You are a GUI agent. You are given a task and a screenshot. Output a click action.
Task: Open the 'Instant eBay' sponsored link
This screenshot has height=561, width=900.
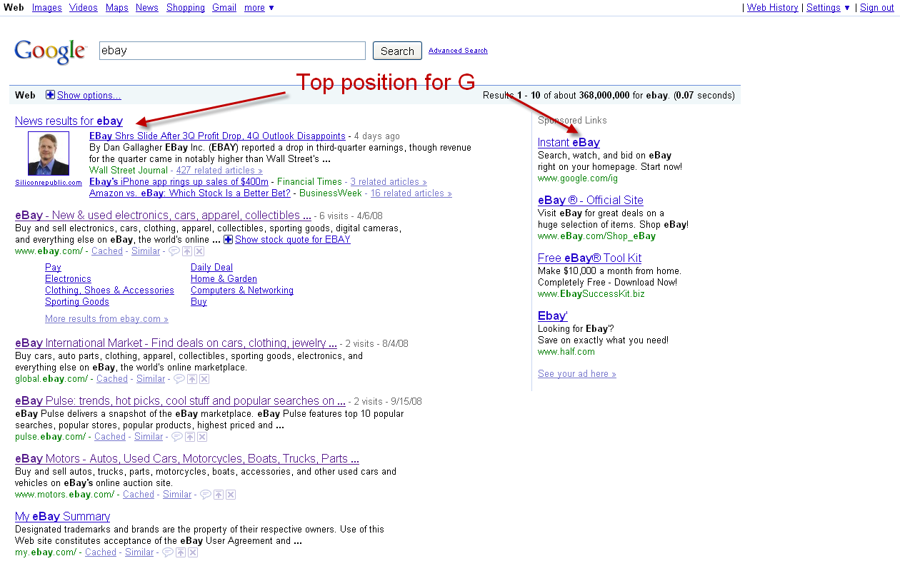(x=569, y=143)
